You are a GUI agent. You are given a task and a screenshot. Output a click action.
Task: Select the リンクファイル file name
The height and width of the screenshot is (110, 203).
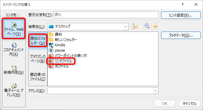click(x=63, y=61)
